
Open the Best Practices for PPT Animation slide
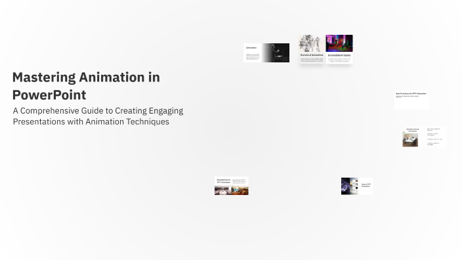(x=411, y=100)
